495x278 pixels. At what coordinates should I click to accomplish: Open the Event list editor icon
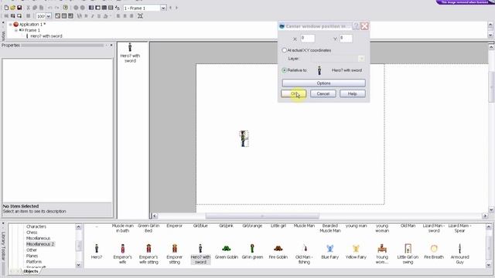[111, 8]
